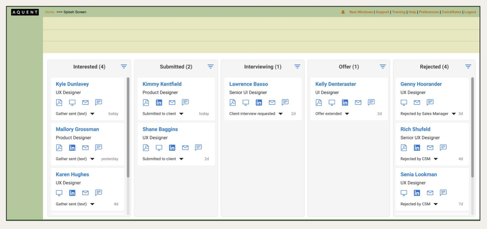This screenshot has height=229, width=487.
Task: Open Rejected by Sales Manager dropdown
Action: coord(454,114)
